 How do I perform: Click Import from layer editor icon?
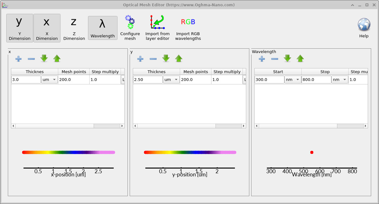point(158,22)
